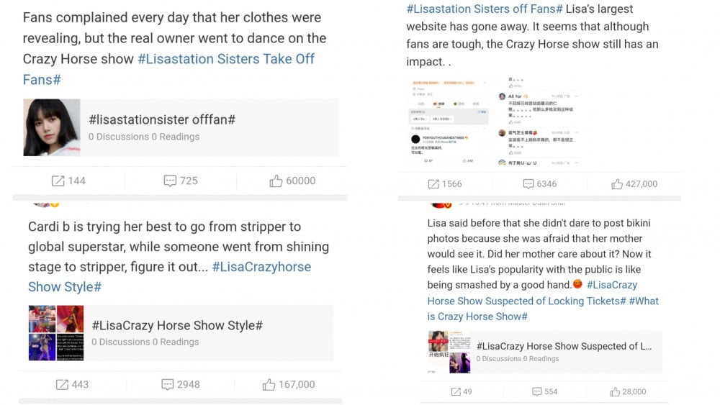This screenshot has height=405, width=720.
Task: Click the repost icon showing 443
Action: [63, 384]
